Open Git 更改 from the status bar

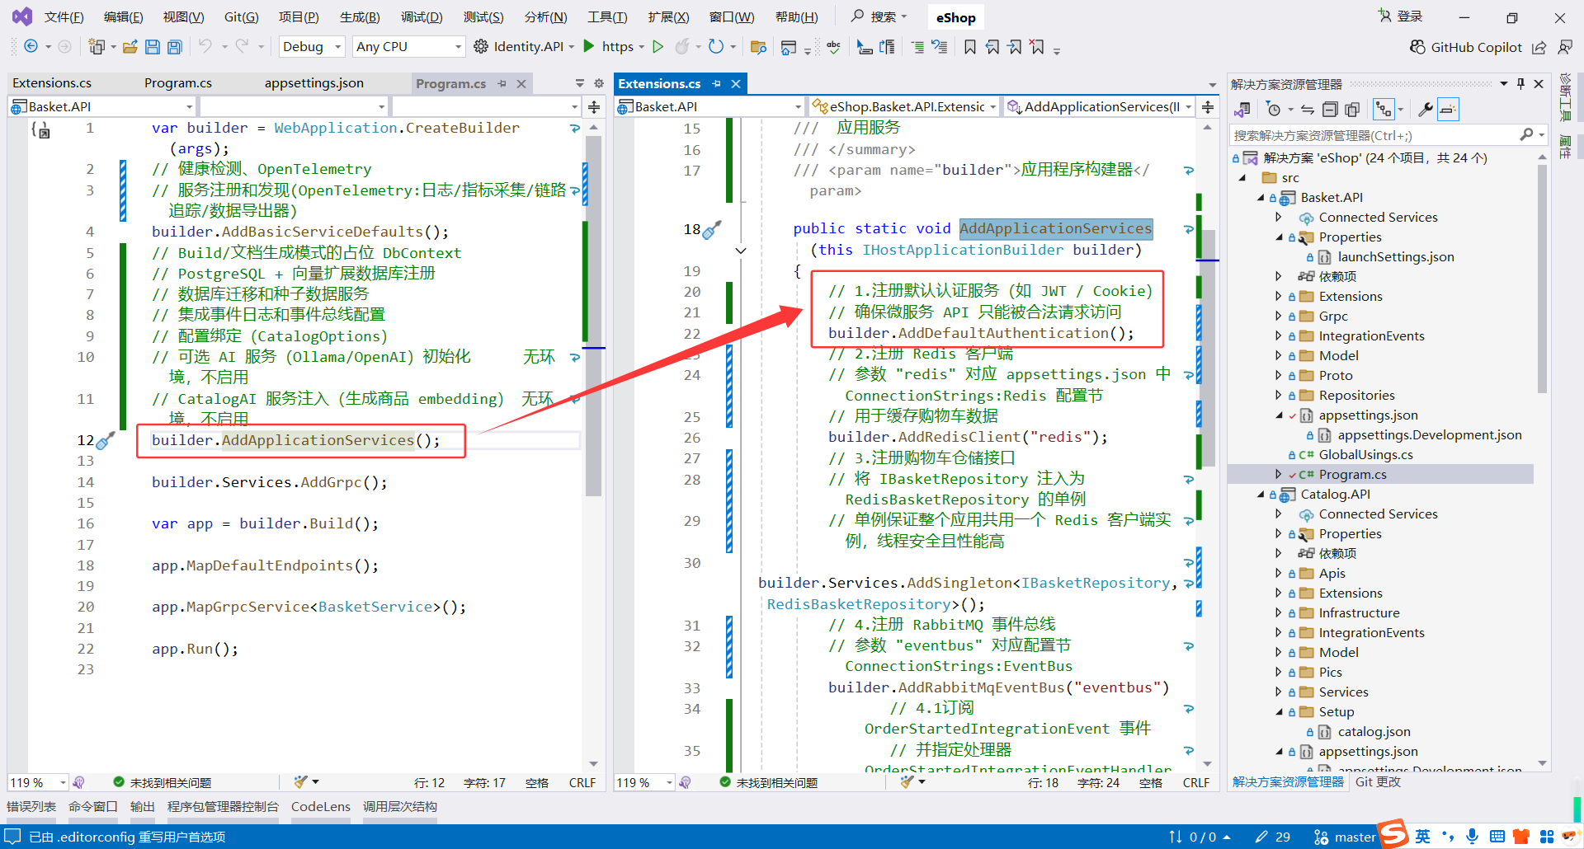click(1376, 781)
